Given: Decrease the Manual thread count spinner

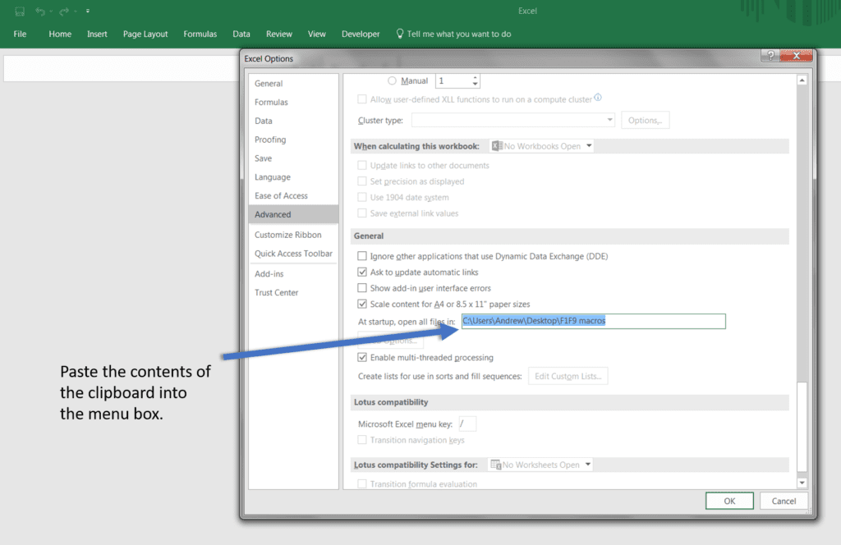Looking at the screenshot, I should pyautogui.click(x=476, y=85).
